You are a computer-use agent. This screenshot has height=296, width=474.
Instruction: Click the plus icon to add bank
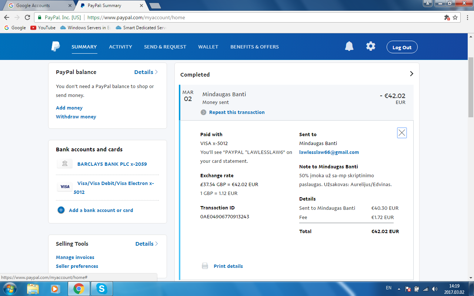tap(61, 210)
